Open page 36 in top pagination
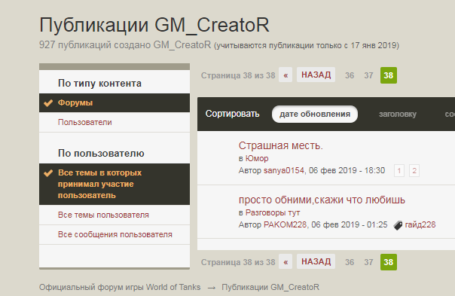 (350, 75)
